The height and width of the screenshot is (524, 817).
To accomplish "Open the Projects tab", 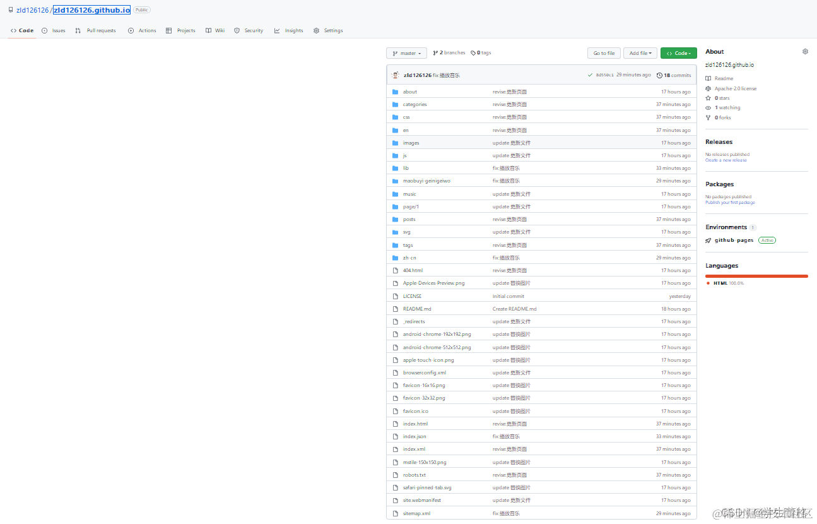I will click(x=180, y=30).
